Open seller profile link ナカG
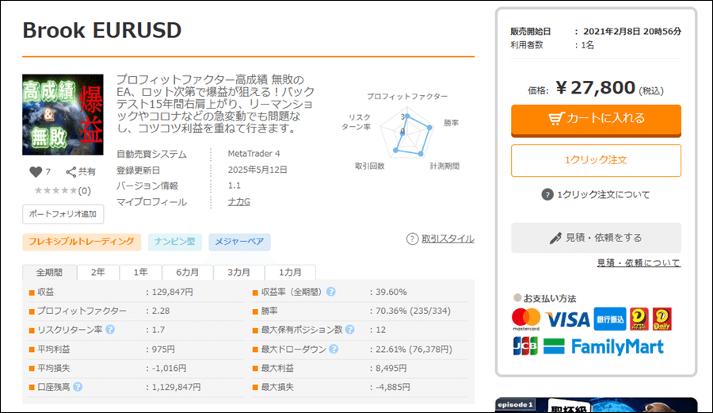 (238, 202)
